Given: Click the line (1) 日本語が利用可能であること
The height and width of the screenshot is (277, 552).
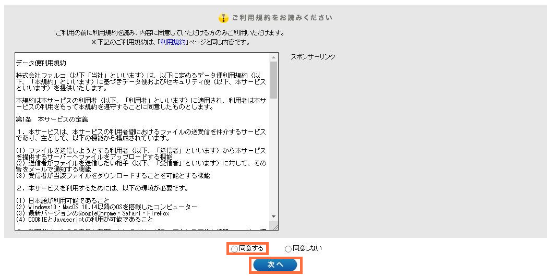Looking at the screenshot, I should pyautogui.click(x=63, y=201).
